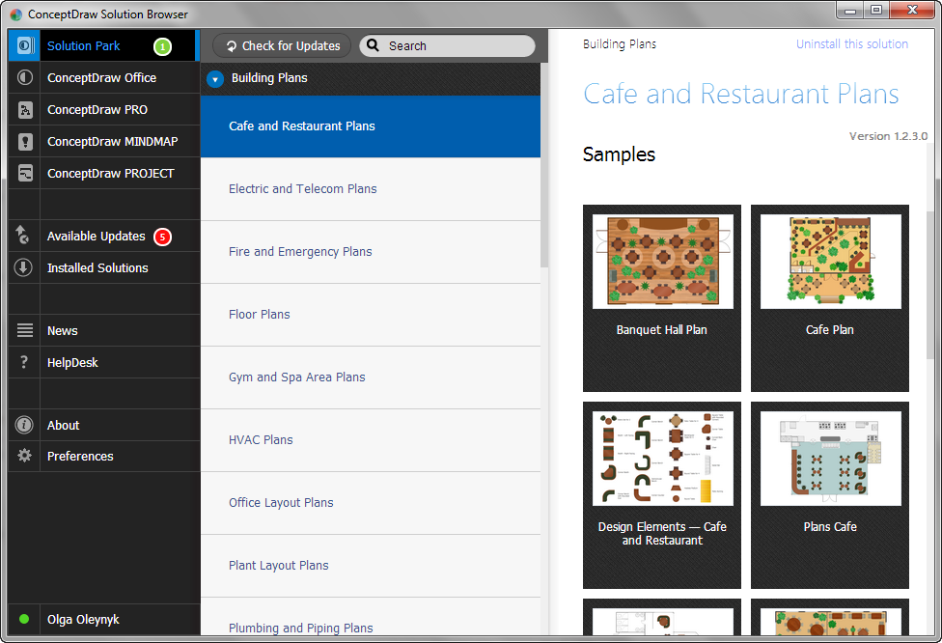Select Cafe and Restaurant Plans
This screenshot has width=942, height=643.
(370, 126)
